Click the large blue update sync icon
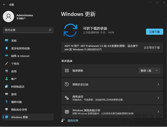This screenshot has height=127, width=167. [x=70, y=30]
